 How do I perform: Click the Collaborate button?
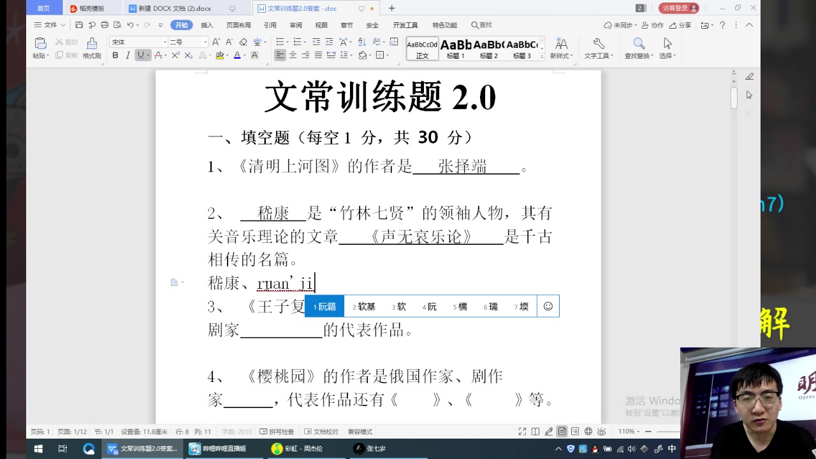(x=652, y=25)
